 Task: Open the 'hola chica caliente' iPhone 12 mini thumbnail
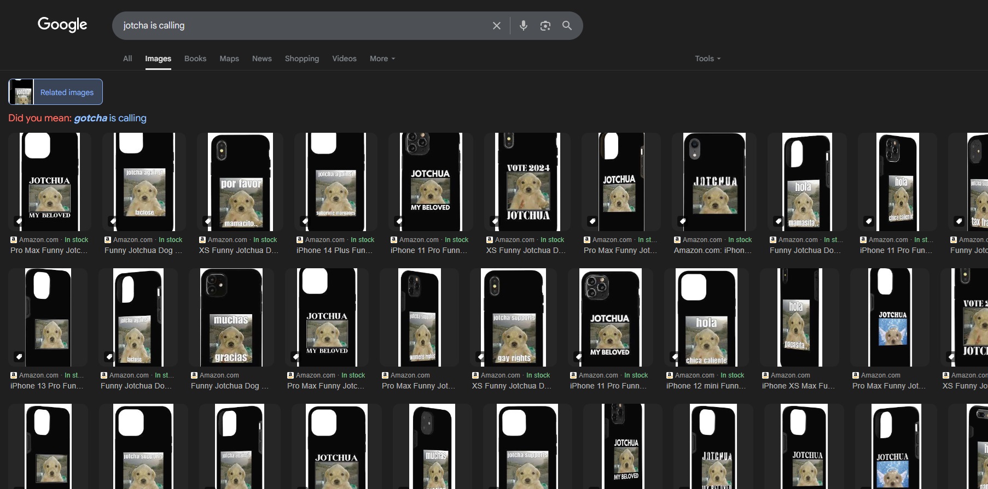707,317
